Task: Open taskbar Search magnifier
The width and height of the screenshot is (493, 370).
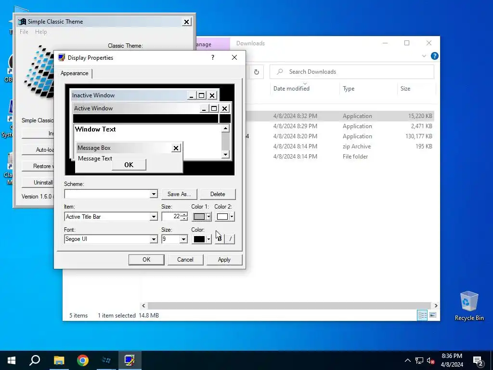Action: tap(35, 360)
